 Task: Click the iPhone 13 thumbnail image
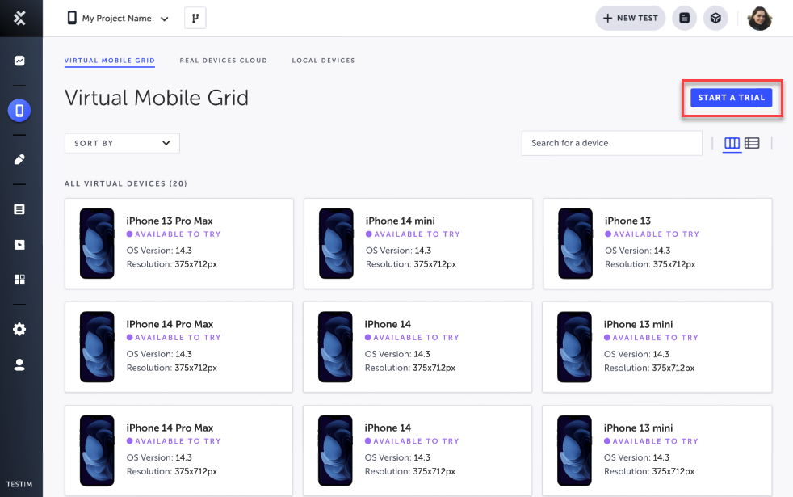click(576, 243)
